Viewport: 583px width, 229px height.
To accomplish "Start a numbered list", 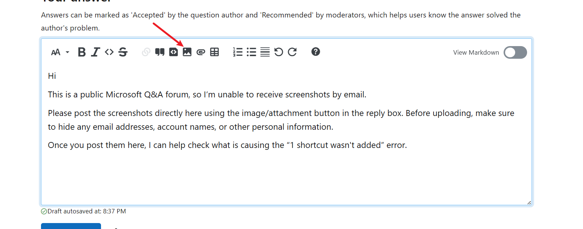I will [238, 52].
